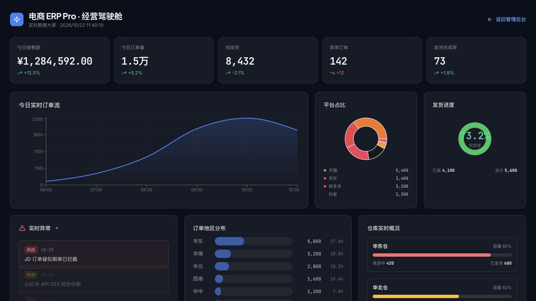The image size is (536, 301).
Task: Open the 小红书 API 503 同步中断 alert
Action: coord(94,279)
